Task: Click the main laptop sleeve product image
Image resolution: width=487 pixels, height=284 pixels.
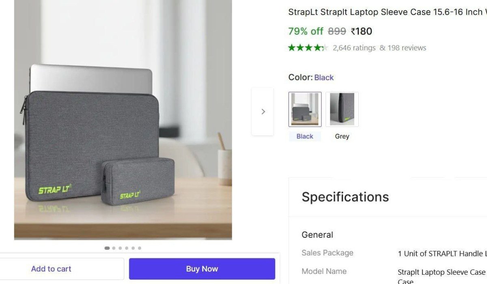Action: pos(123,120)
